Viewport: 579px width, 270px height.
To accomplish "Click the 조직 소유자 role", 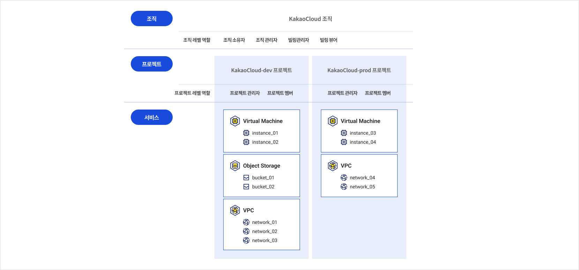I will pyautogui.click(x=234, y=40).
